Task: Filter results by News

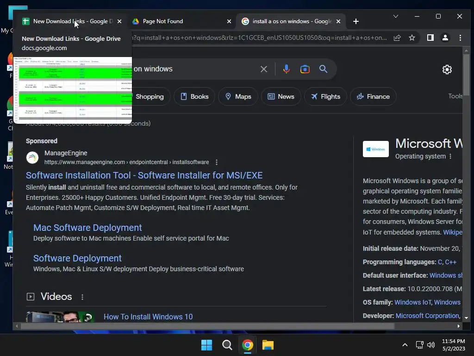Action: coord(281,96)
